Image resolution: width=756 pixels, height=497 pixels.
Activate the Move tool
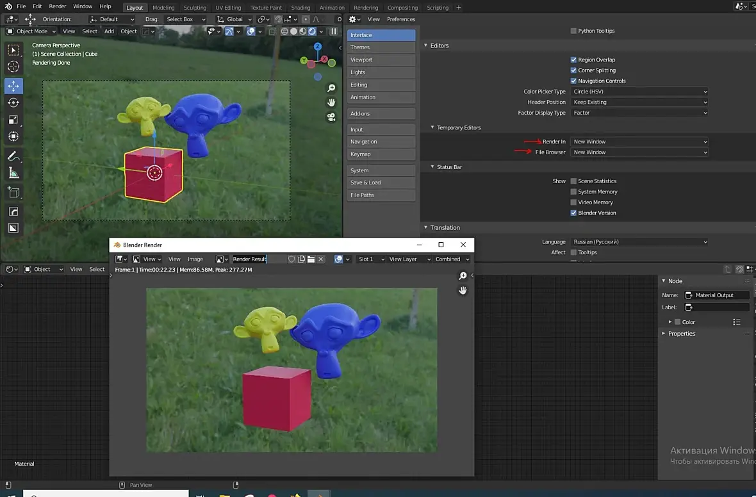tap(13, 86)
